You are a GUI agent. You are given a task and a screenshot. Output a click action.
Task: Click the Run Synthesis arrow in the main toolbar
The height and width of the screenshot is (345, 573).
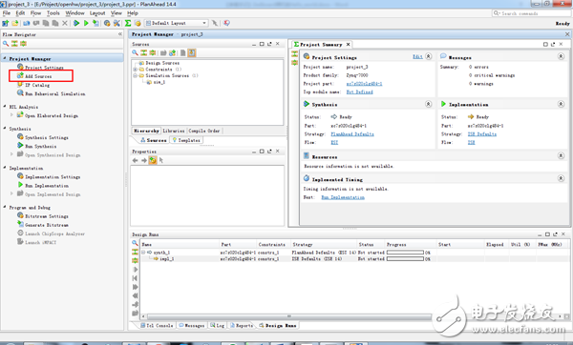click(76, 23)
